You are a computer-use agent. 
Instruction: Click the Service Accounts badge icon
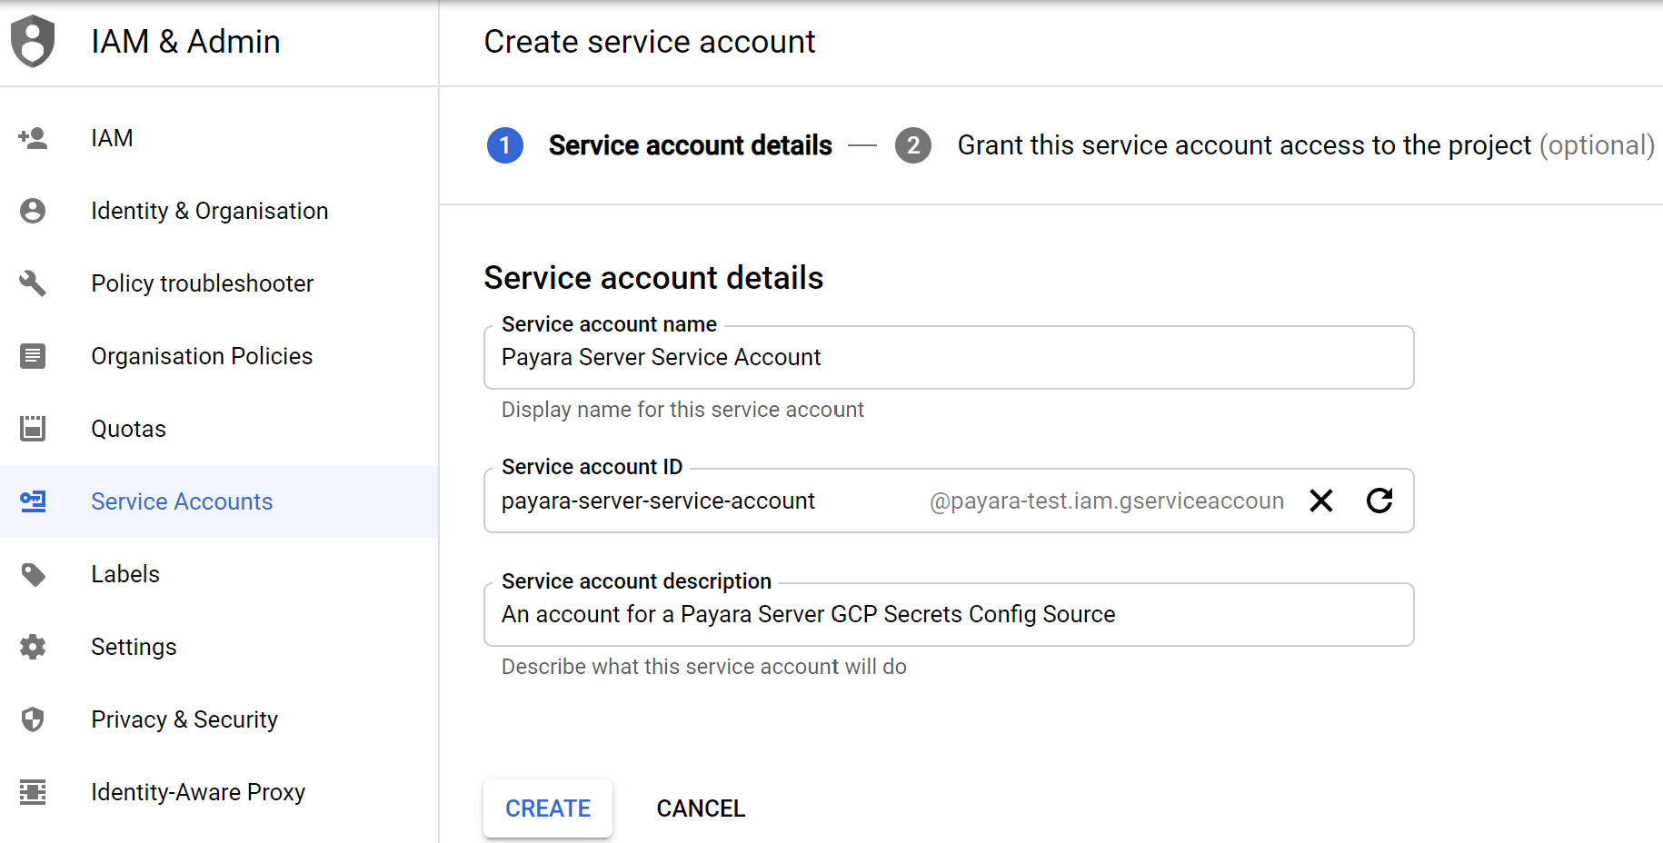33,501
